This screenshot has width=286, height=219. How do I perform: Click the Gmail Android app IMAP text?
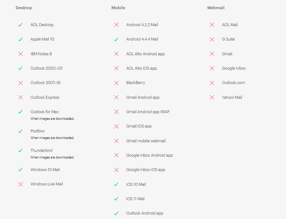click(x=148, y=112)
